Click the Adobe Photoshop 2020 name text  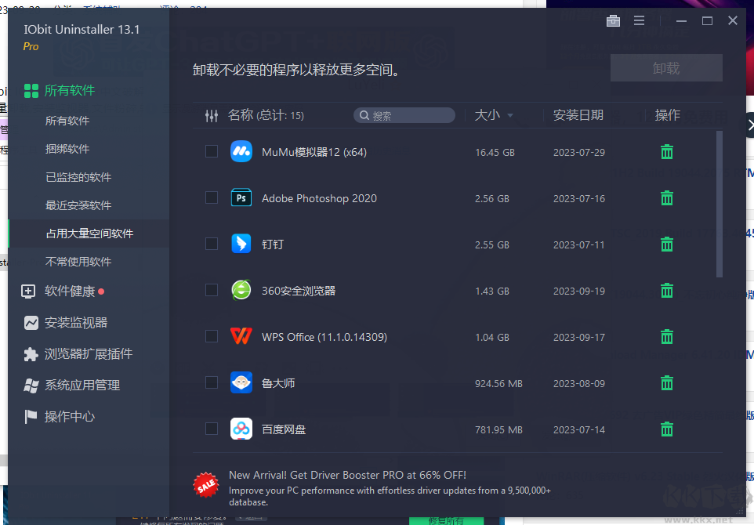(319, 198)
